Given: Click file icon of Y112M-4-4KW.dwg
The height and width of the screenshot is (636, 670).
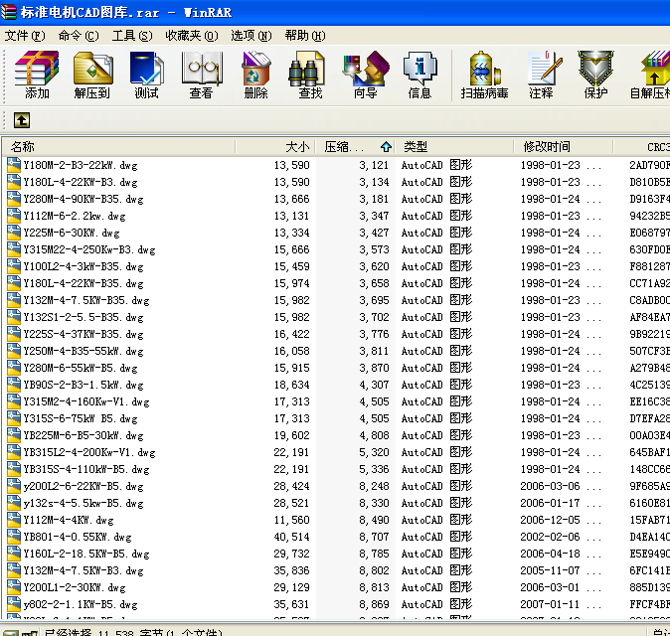Looking at the screenshot, I should click(x=14, y=520).
